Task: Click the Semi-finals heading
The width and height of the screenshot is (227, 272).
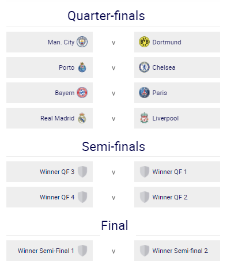Action: (113, 146)
